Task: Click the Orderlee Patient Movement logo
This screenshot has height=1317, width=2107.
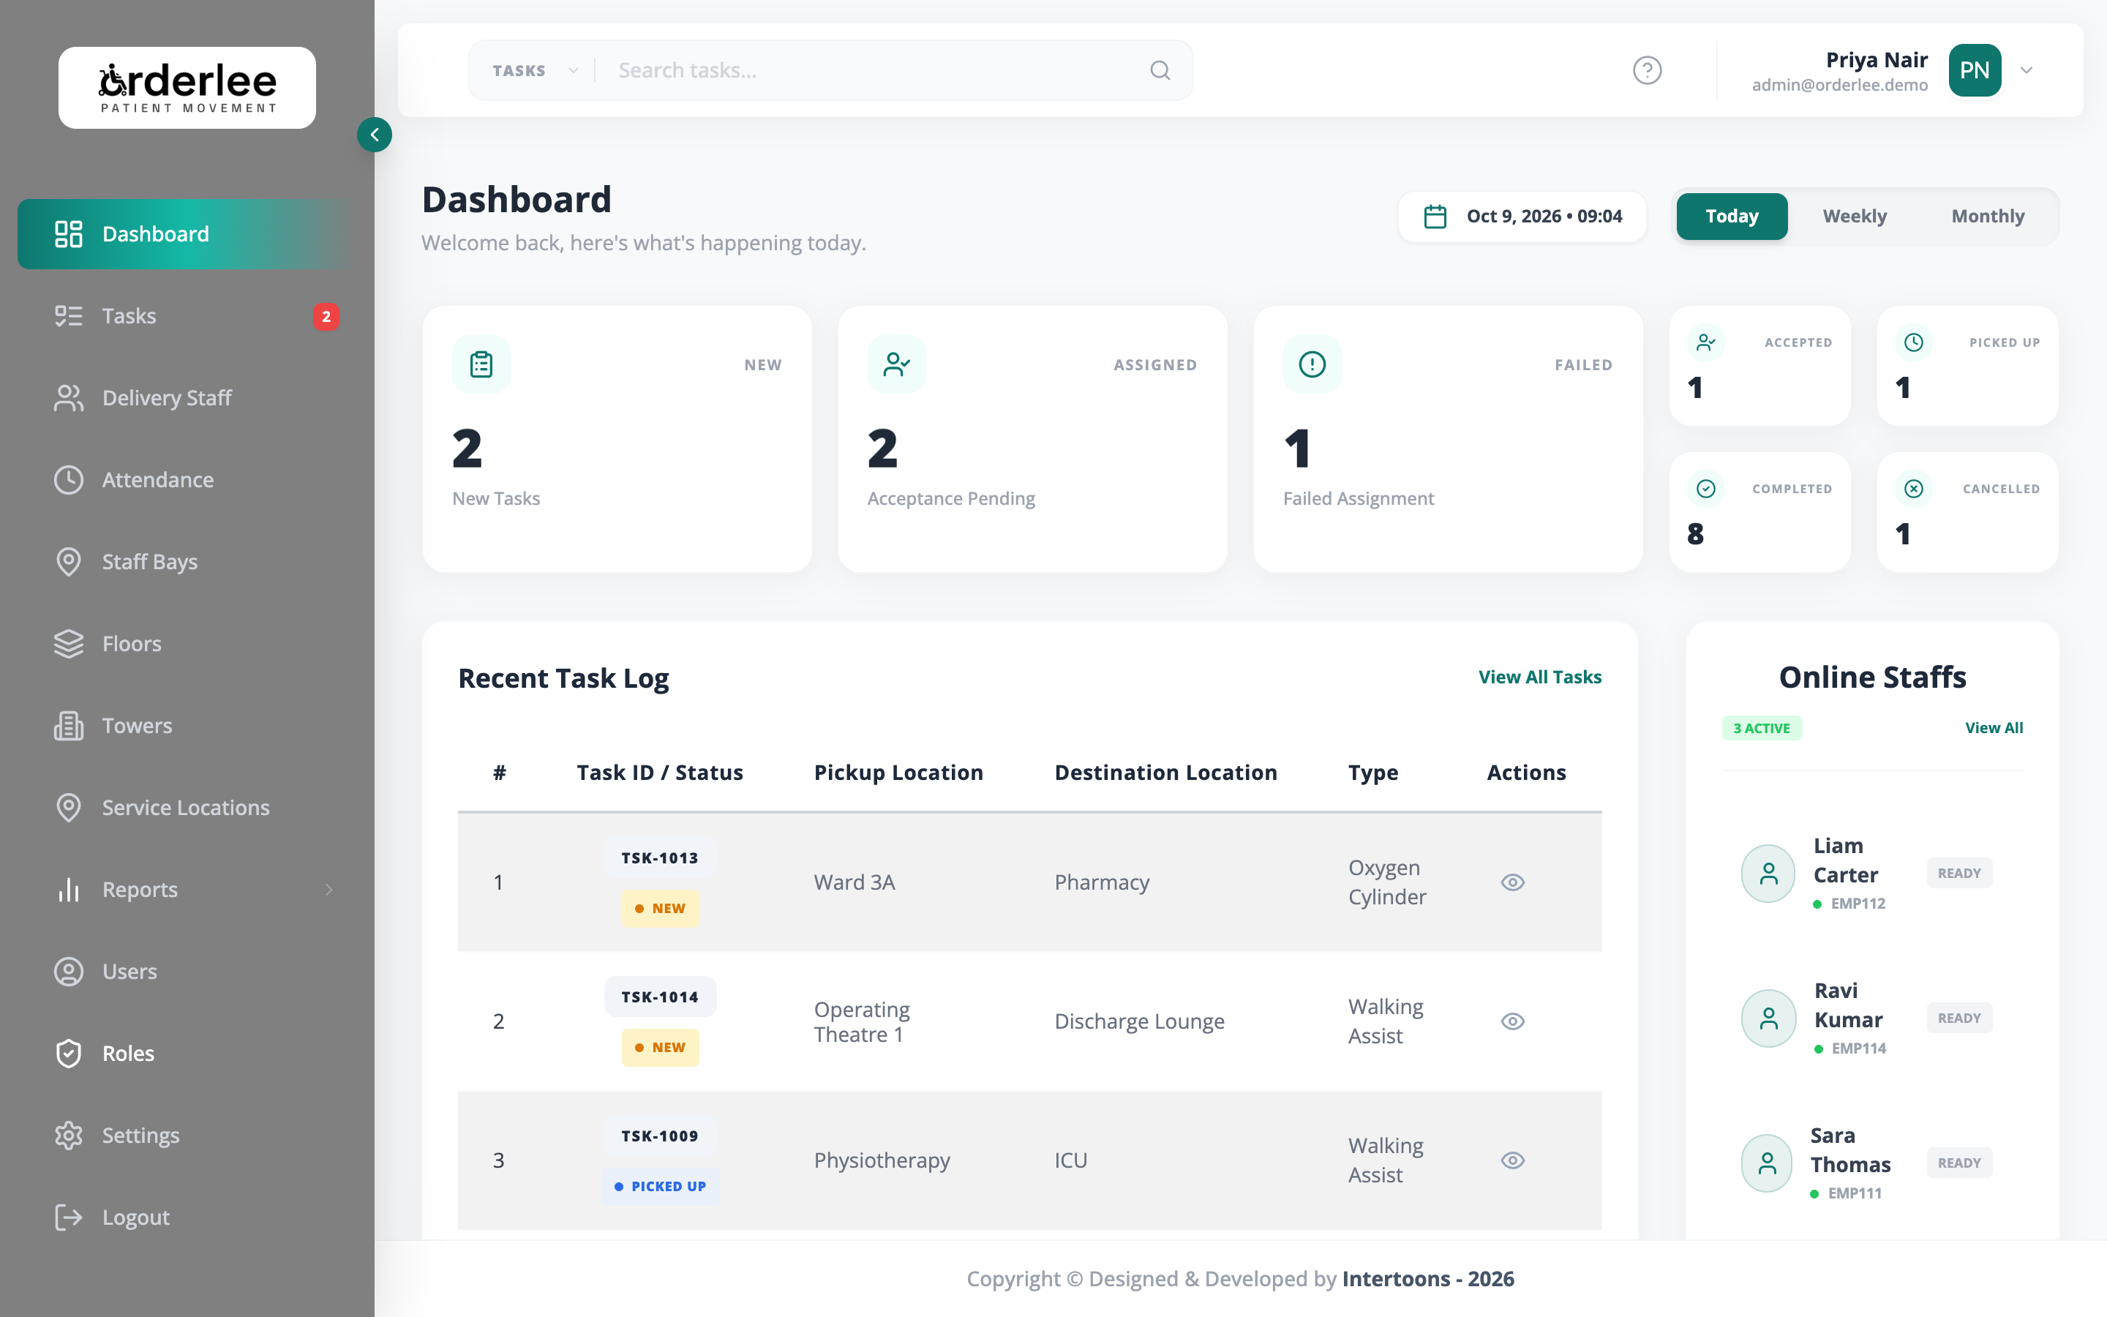Action: pos(187,88)
